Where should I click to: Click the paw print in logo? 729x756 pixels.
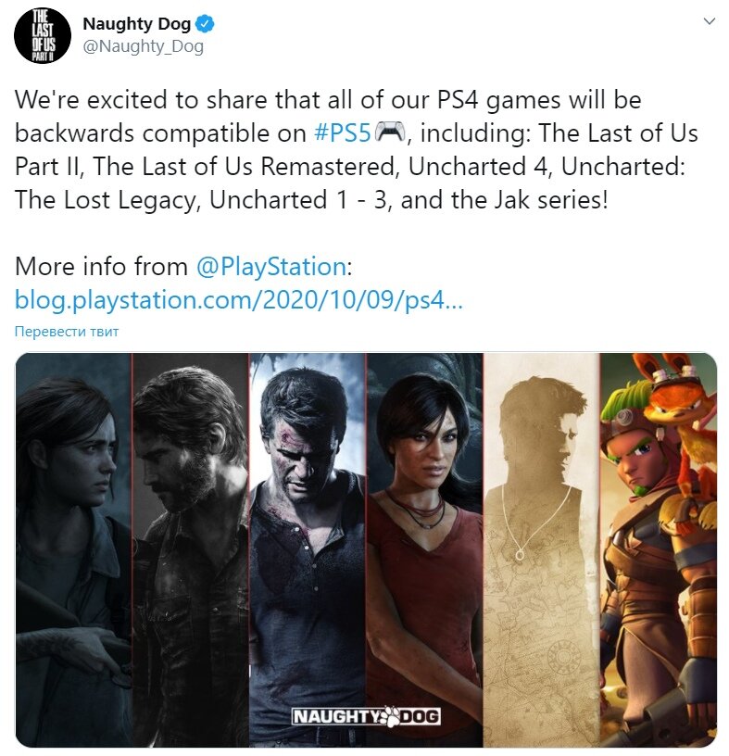click(x=390, y=716)
